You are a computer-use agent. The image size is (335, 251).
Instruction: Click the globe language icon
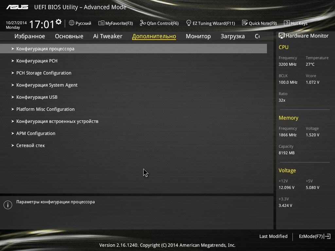(x=72, y=23)
